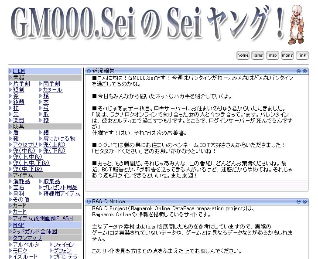The image size is (318, 259).
Task: Click arrow icon beside MAP heading
Action: (10, 225)
